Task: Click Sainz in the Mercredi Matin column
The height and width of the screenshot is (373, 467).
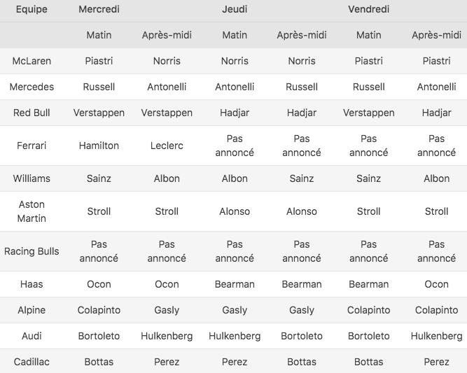Action: (99, 178)
